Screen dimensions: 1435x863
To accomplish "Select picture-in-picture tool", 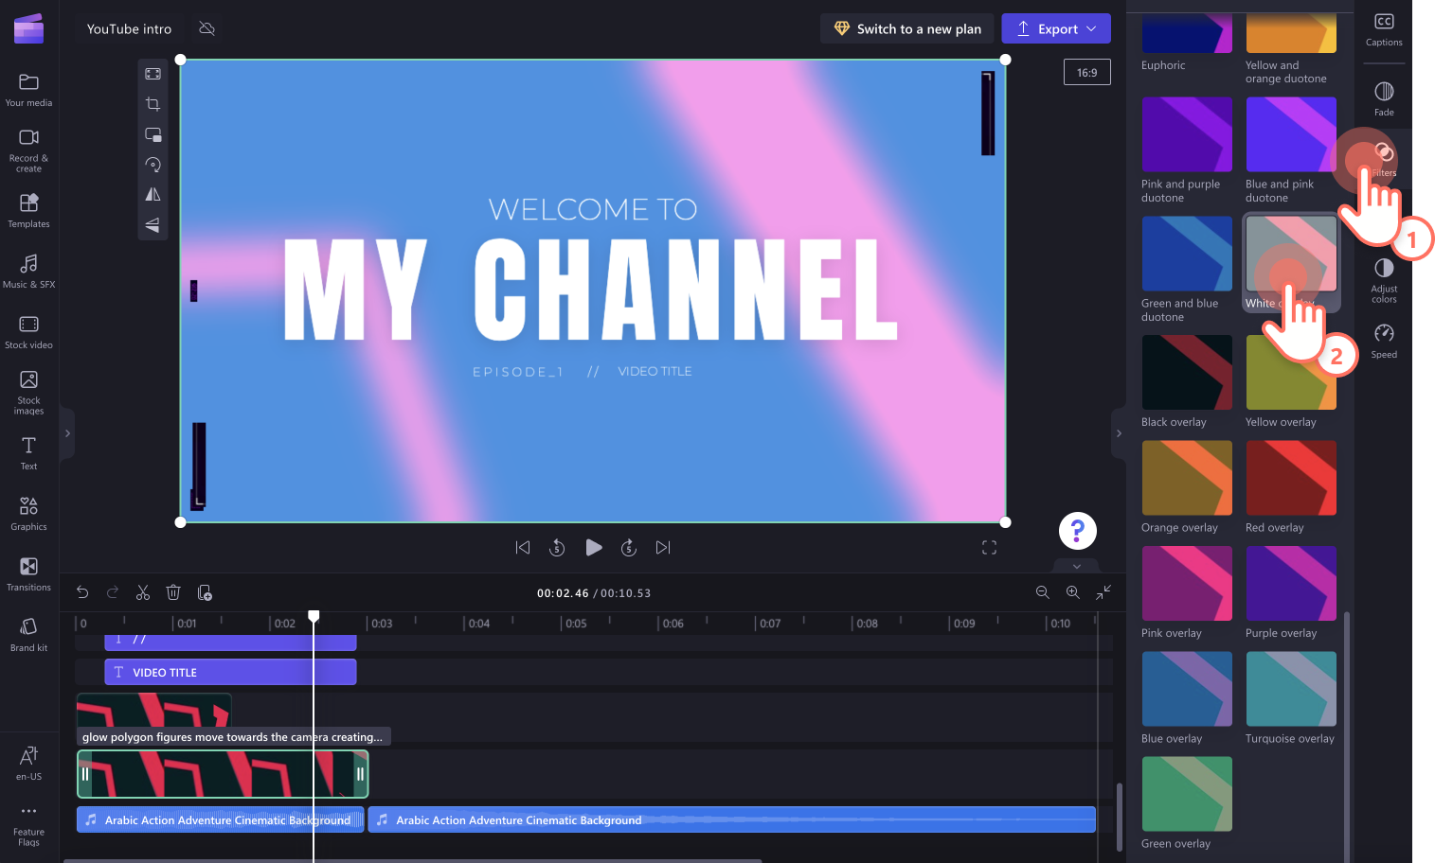I will point(152,134).
